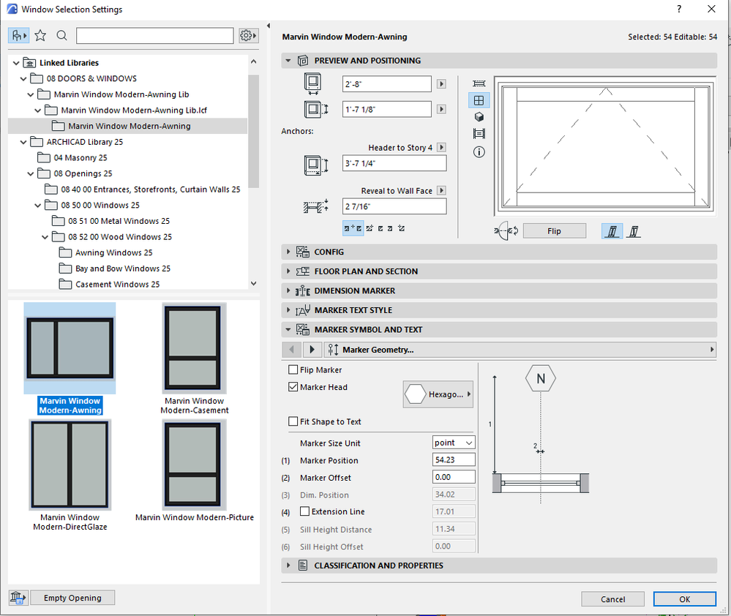731x616 pixels.
Task: Cancel the window settings dialog
Action: tap(612, 599)
